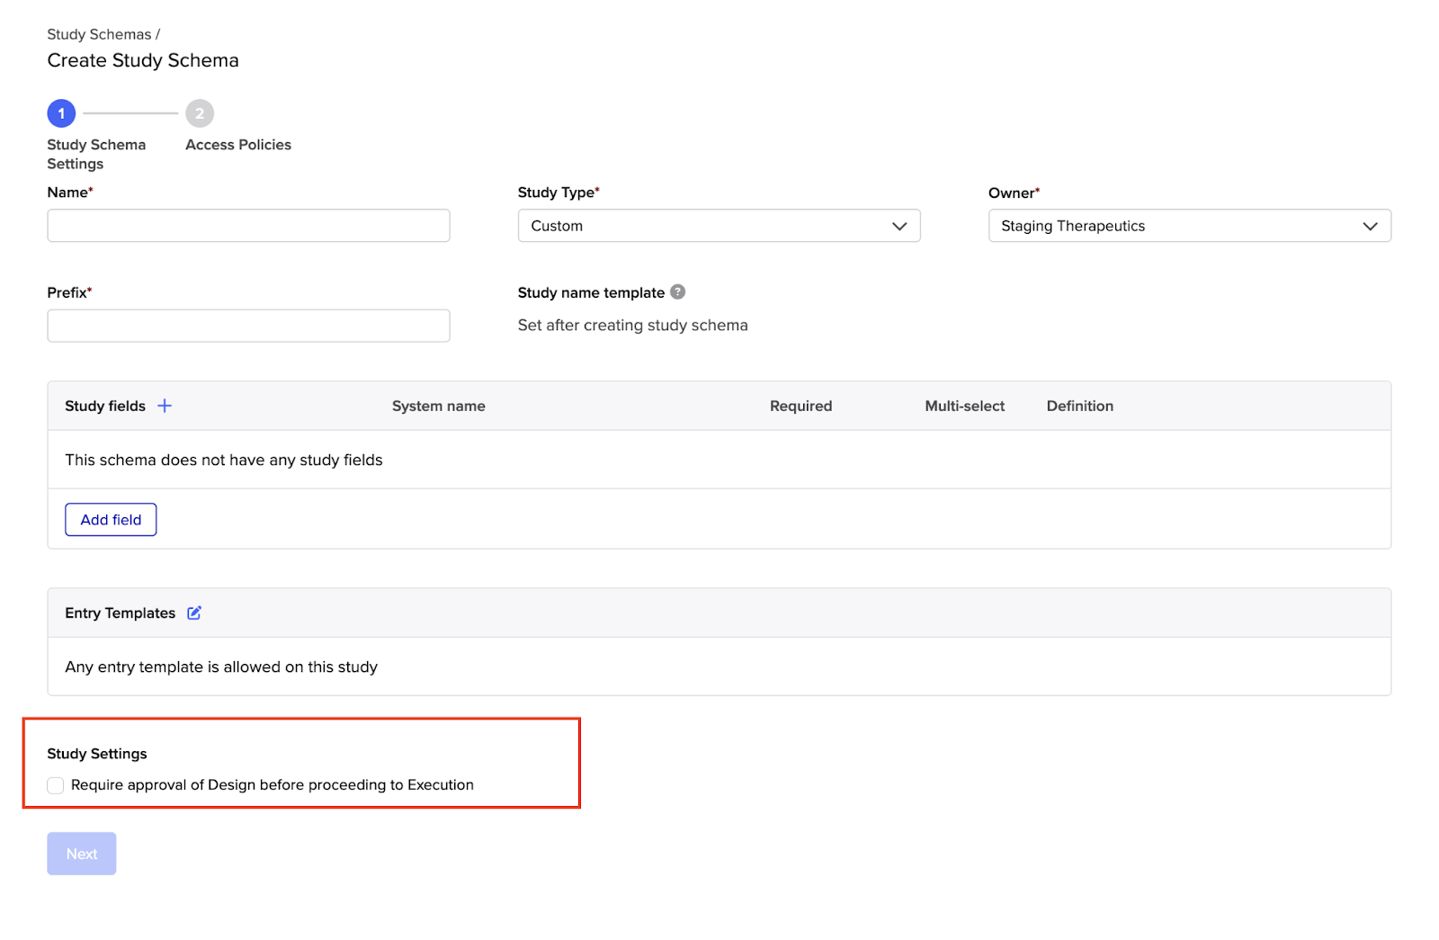Open the Study Type dropdown showing Custom

[702, 226]
